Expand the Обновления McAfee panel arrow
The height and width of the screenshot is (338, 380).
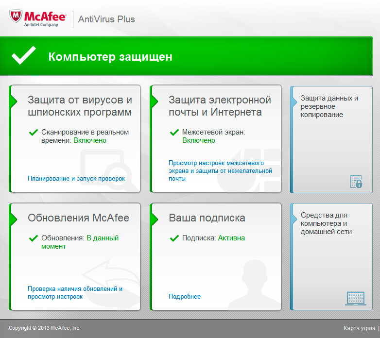pos(14,219)
